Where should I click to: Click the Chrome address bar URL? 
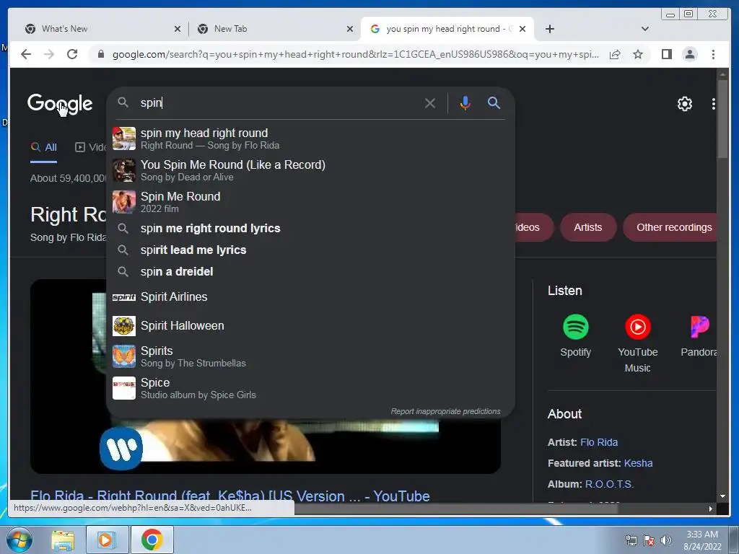tap(356, 54)
